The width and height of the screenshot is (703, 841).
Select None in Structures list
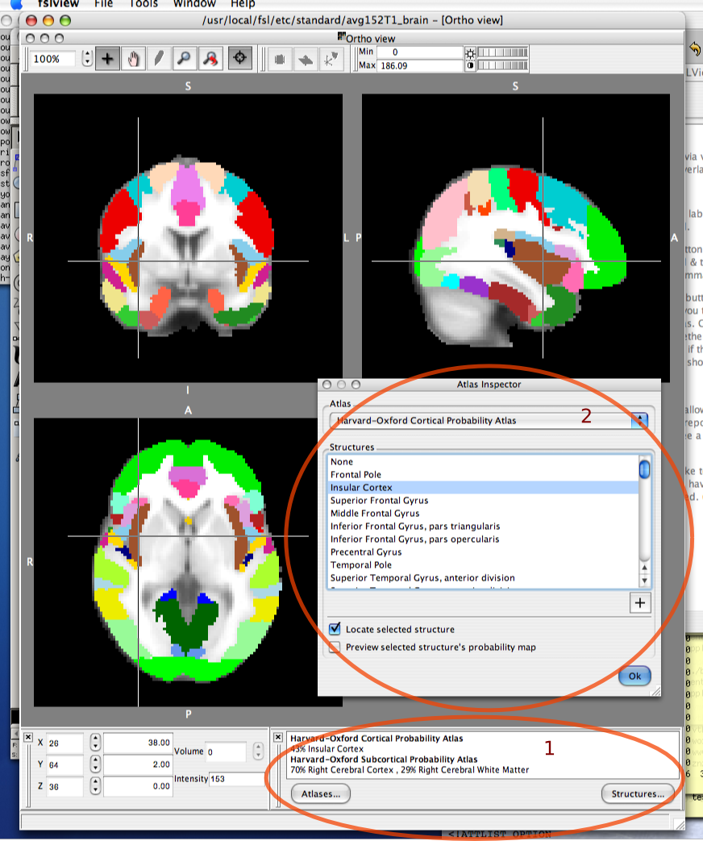[483, 462]
